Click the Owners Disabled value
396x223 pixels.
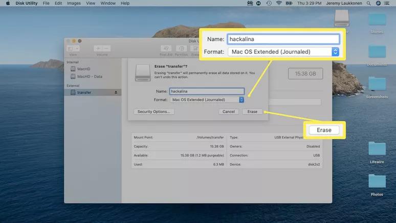click(313, 146)
